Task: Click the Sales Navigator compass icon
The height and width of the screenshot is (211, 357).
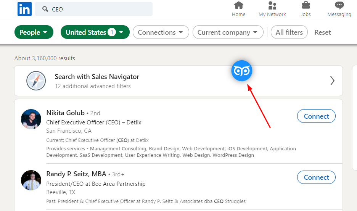Action: coord(36,81)
